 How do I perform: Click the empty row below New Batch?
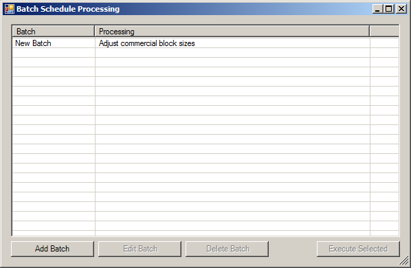point(205,53)
